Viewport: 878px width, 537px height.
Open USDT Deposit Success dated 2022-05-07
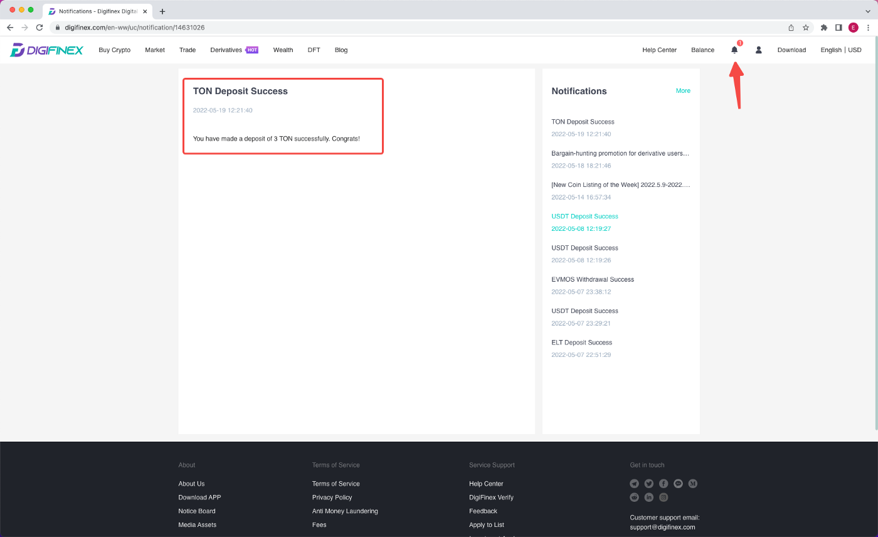click(x=584, y=311)
